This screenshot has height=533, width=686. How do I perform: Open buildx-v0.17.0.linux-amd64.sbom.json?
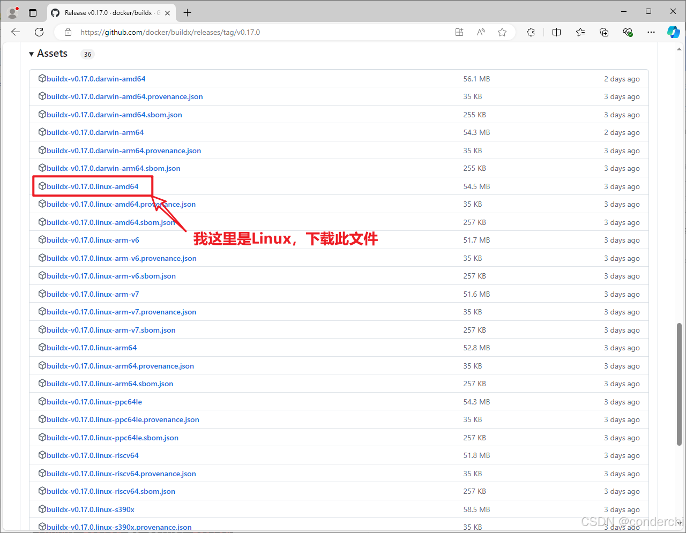[x=111, y=222]
